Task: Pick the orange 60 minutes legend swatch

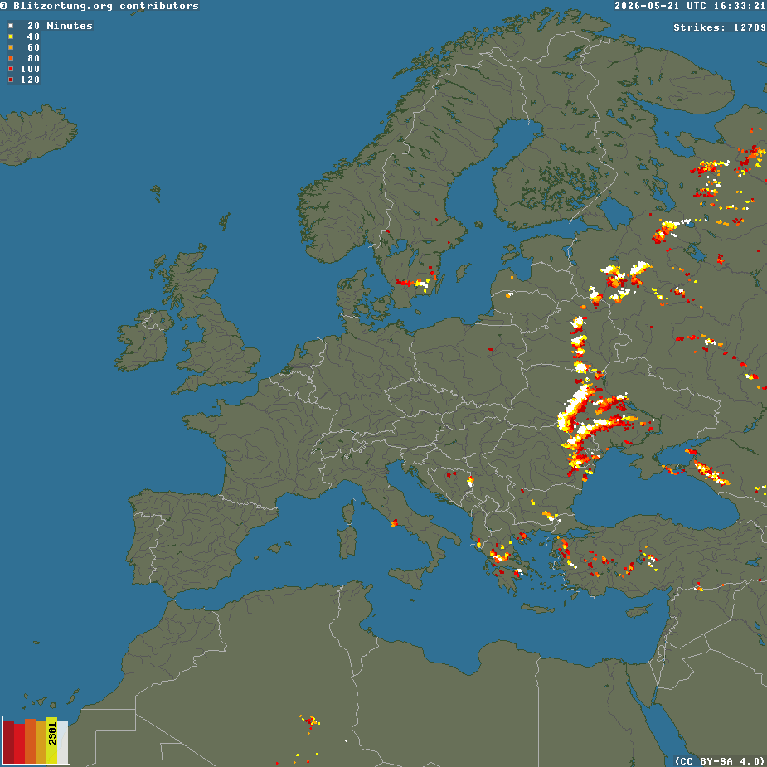Action: tap(11, 47)
